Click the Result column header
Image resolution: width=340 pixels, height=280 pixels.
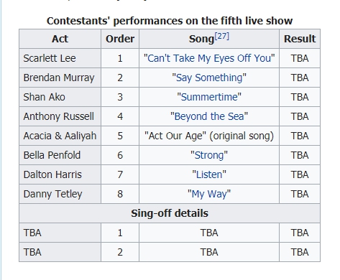[300, 39]
